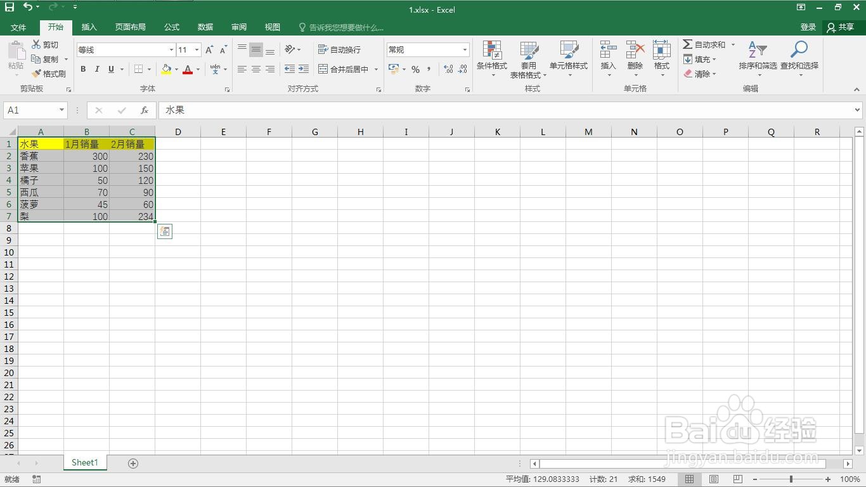Image resolution: width=866 pixels, height=487 pixels.
Task: Open the fill color dropdown arrow
Action: coord(176,69)
